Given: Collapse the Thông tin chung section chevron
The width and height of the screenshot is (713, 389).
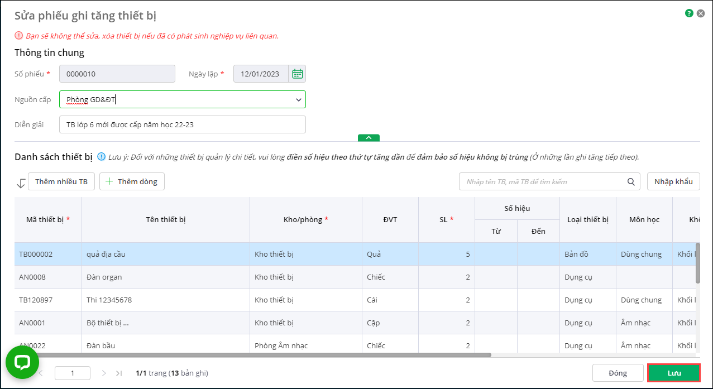Looking at the screenshot, I should [x=369, y=137].
